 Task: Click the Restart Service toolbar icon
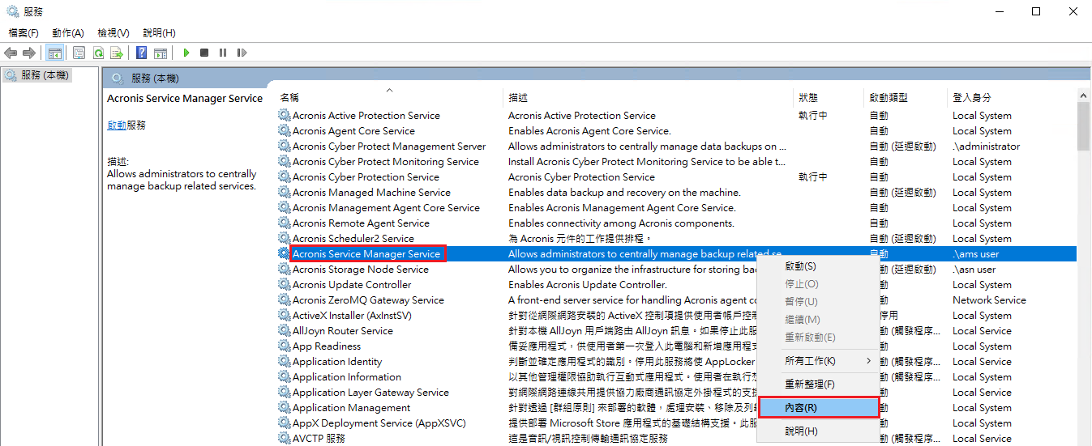click(x=242, y=53)
